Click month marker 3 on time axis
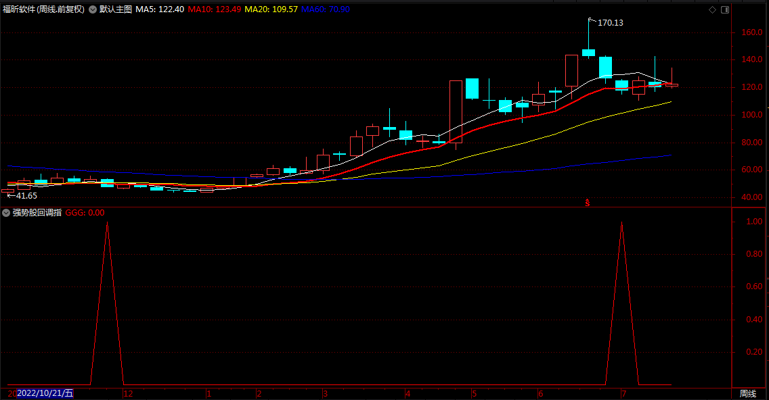Screen dimensions: 769x400 [325, 394]
